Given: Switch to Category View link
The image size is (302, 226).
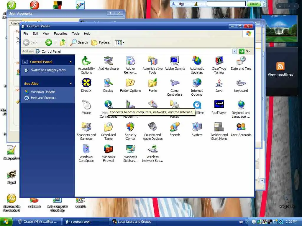Looking at the screenshot, I should pyautogui.click(x=48, y=70).
